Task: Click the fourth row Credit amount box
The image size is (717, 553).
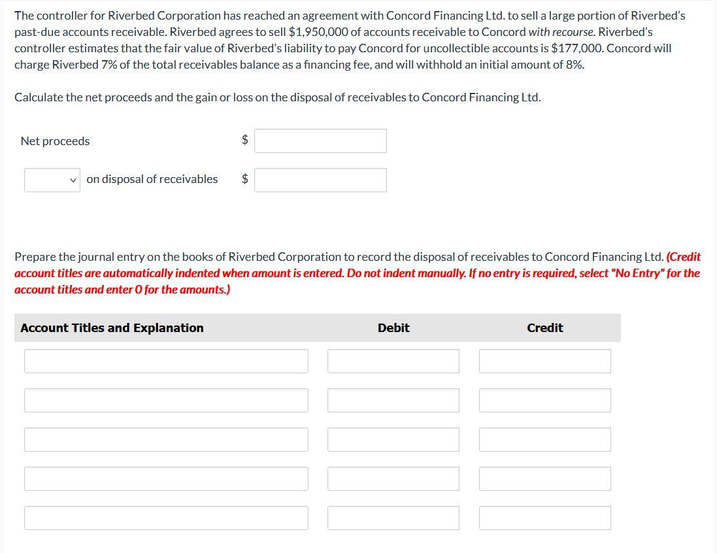Action: tap(544, 478)
